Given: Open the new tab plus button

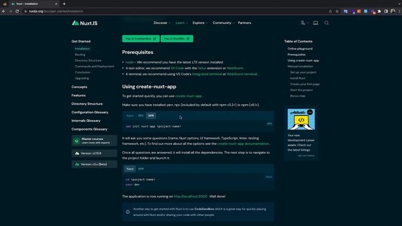Looking at the screenshot, I should point(64,4).
